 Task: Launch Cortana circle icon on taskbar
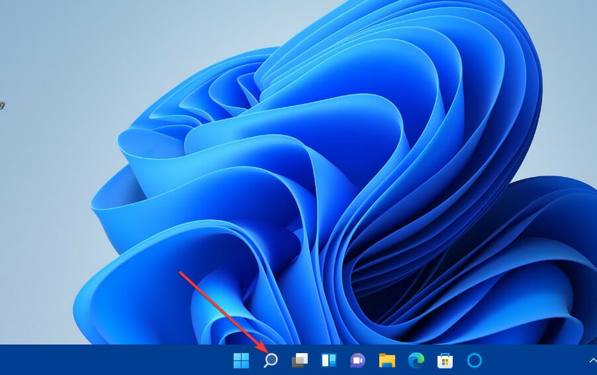click(x=475, y=360)
